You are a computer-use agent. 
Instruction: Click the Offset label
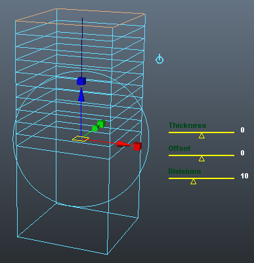[x=179, y=148]
